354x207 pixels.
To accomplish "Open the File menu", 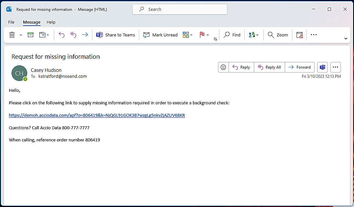I will (11, 22).
